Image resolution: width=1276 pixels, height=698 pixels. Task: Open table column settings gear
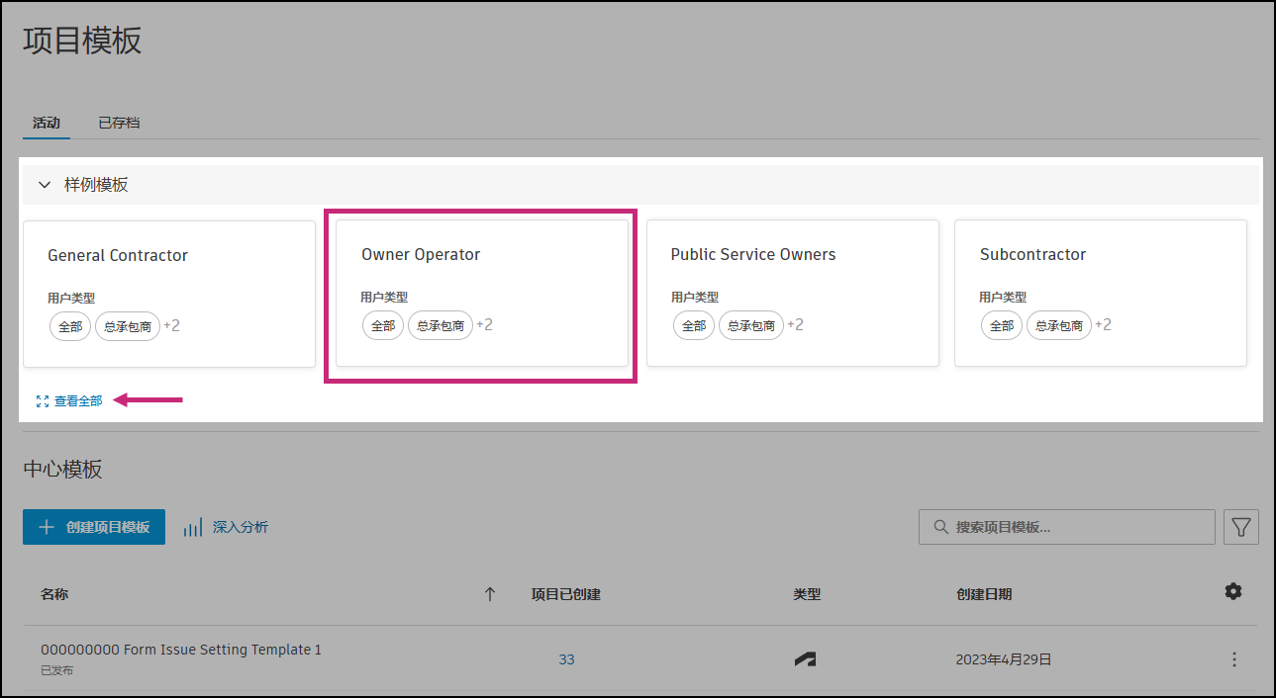click(x=1232, y=591)
